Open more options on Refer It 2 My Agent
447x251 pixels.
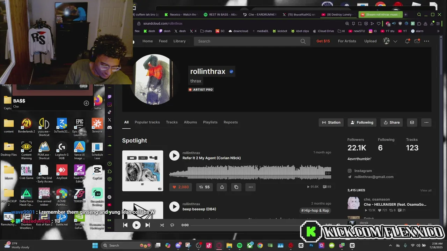click(250, 187)
